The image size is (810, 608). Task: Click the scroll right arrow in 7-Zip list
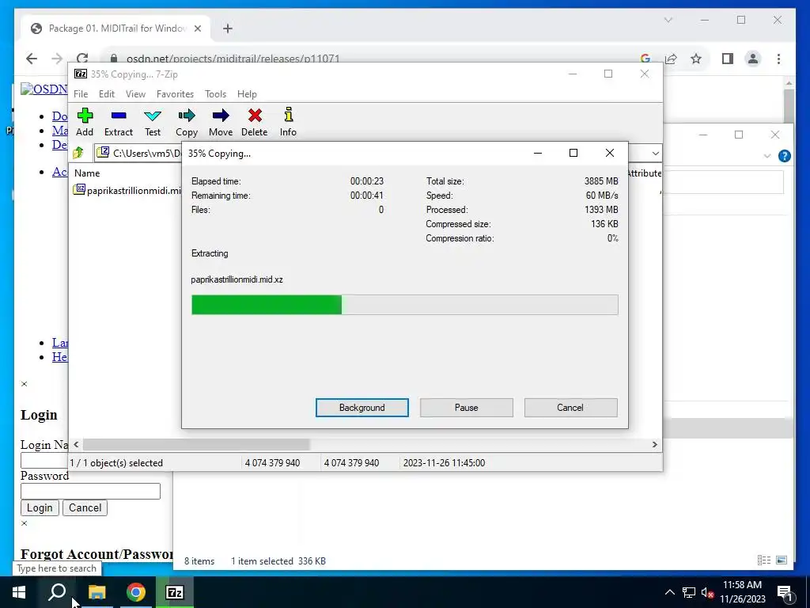coord(654,445)
